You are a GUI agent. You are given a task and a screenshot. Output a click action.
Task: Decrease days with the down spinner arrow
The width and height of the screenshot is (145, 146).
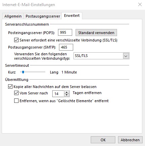(67, 95)
